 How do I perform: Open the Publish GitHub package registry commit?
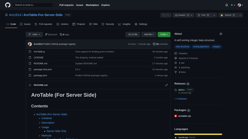click(x=59, y=44)
